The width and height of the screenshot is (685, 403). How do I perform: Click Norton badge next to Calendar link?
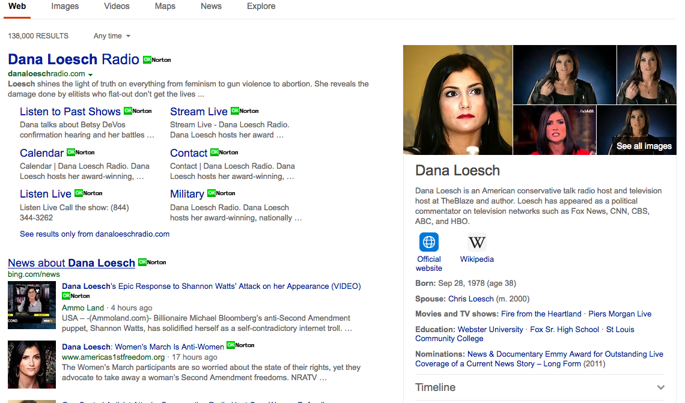point(81,153)
